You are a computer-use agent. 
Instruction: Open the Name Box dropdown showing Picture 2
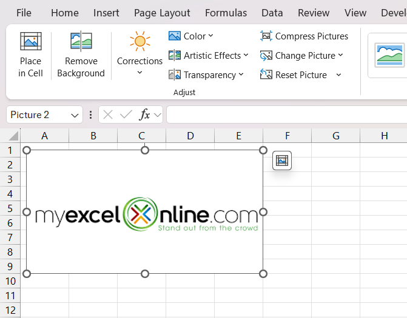pyautogui.click(x=75, y=115)
